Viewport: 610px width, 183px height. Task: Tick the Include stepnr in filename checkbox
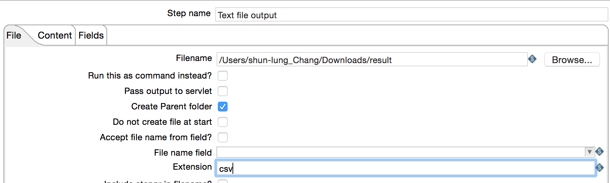223,181
